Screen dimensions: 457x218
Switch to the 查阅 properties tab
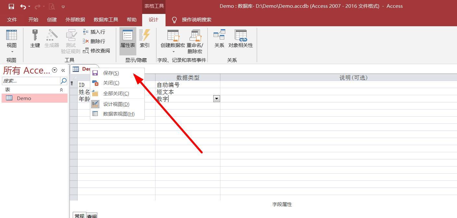coord(92,215)
